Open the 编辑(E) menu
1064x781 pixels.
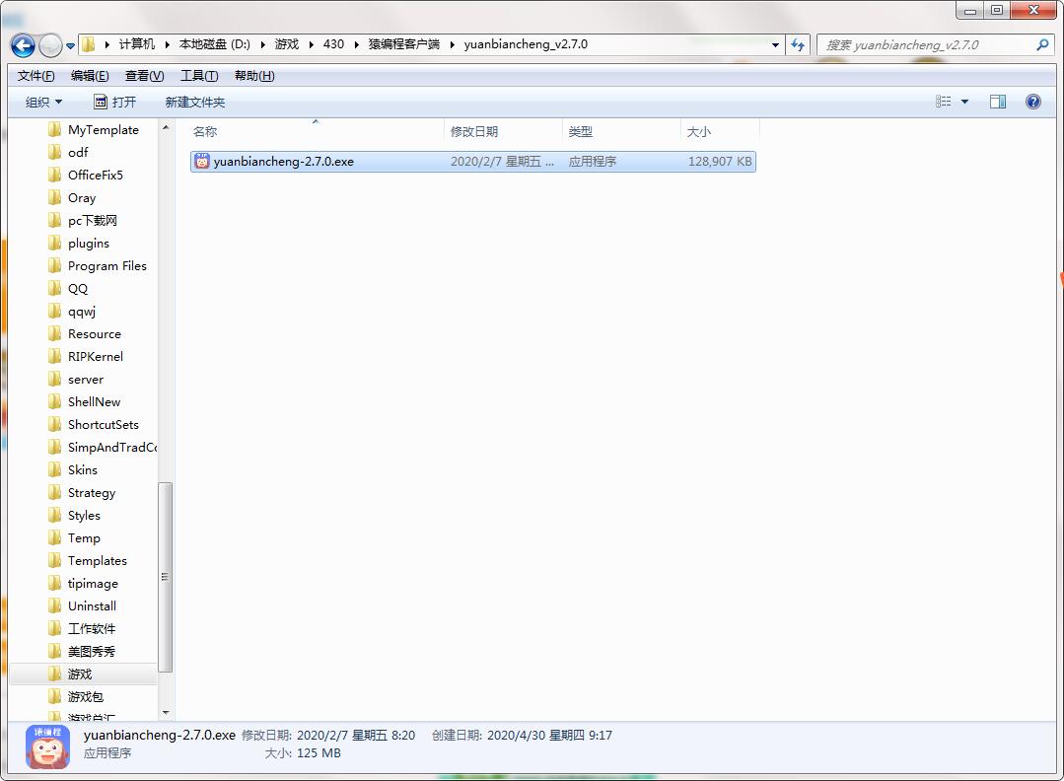[90, 75]
